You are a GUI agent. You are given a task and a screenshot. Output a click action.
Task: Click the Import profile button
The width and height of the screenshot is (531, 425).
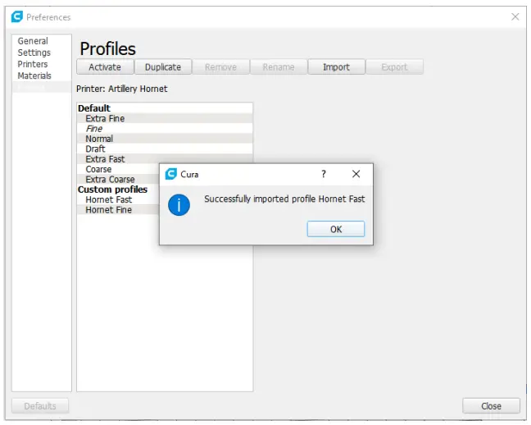pos(336,67)
